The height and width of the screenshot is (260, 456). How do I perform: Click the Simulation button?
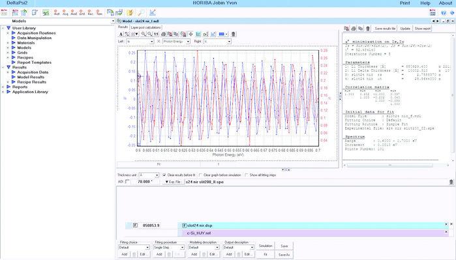tap(266, 246)
